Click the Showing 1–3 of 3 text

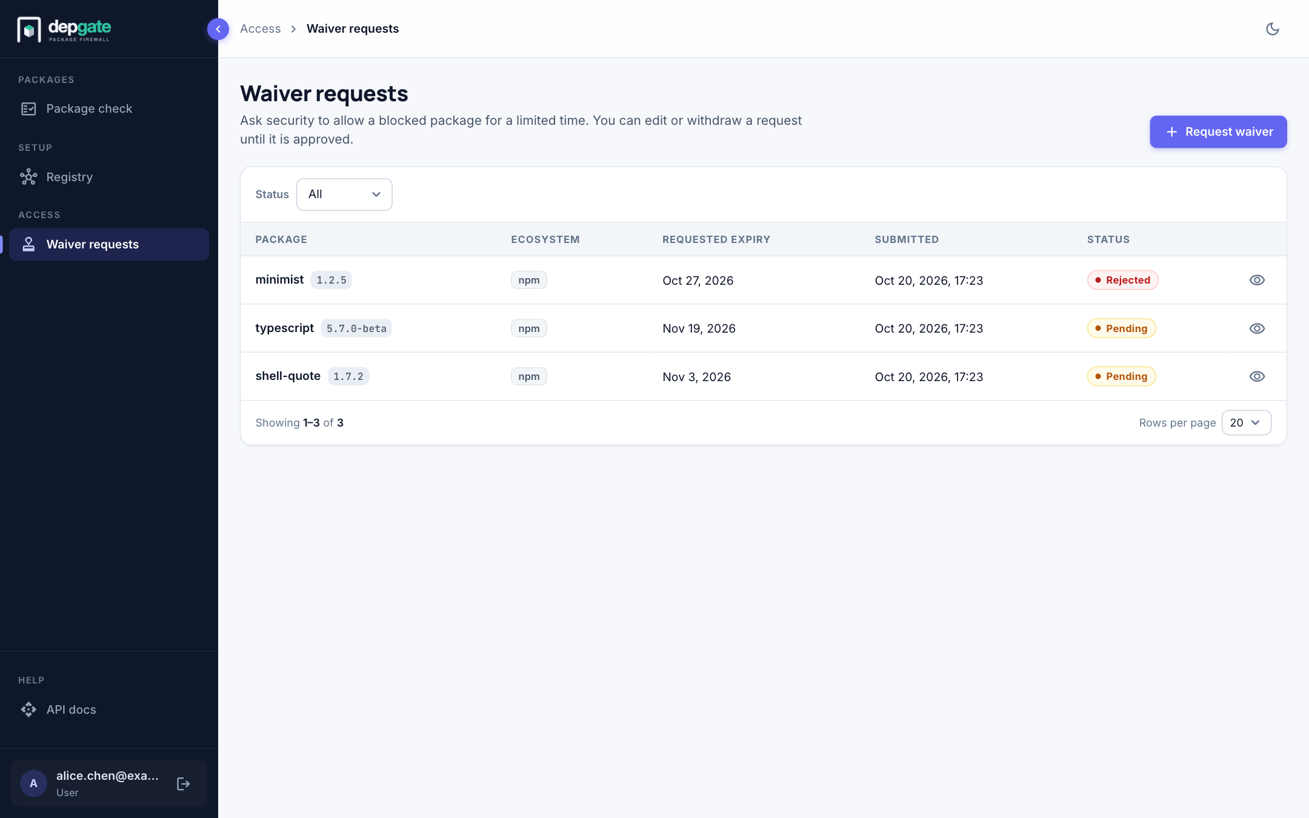pyautogui.click(x=299, y=422)
